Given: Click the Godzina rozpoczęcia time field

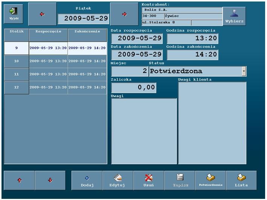Looking at the screenshot, I should (x=192, y=38).
